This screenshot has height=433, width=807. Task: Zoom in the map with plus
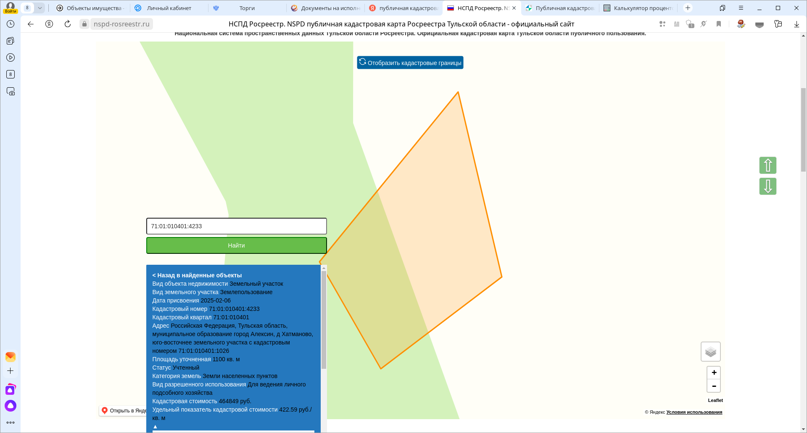tap(714, 373)
